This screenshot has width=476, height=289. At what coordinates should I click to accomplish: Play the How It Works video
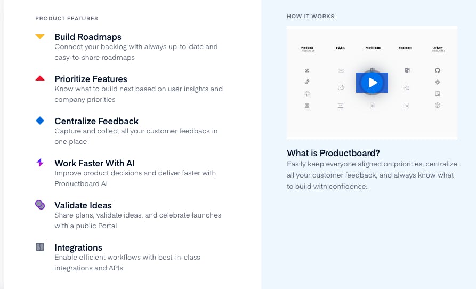tap(372, 83)
